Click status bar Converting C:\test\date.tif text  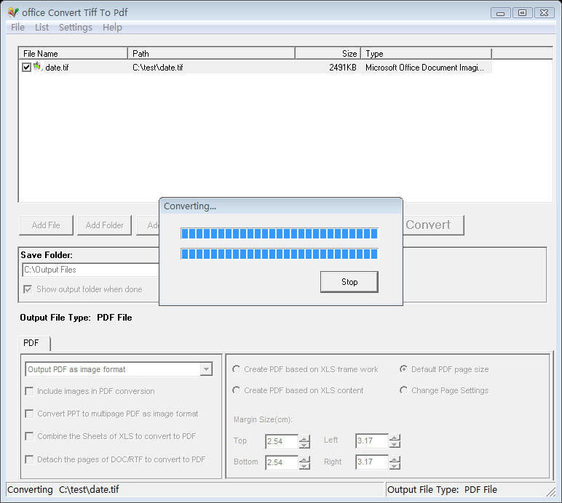click(63, 489)
